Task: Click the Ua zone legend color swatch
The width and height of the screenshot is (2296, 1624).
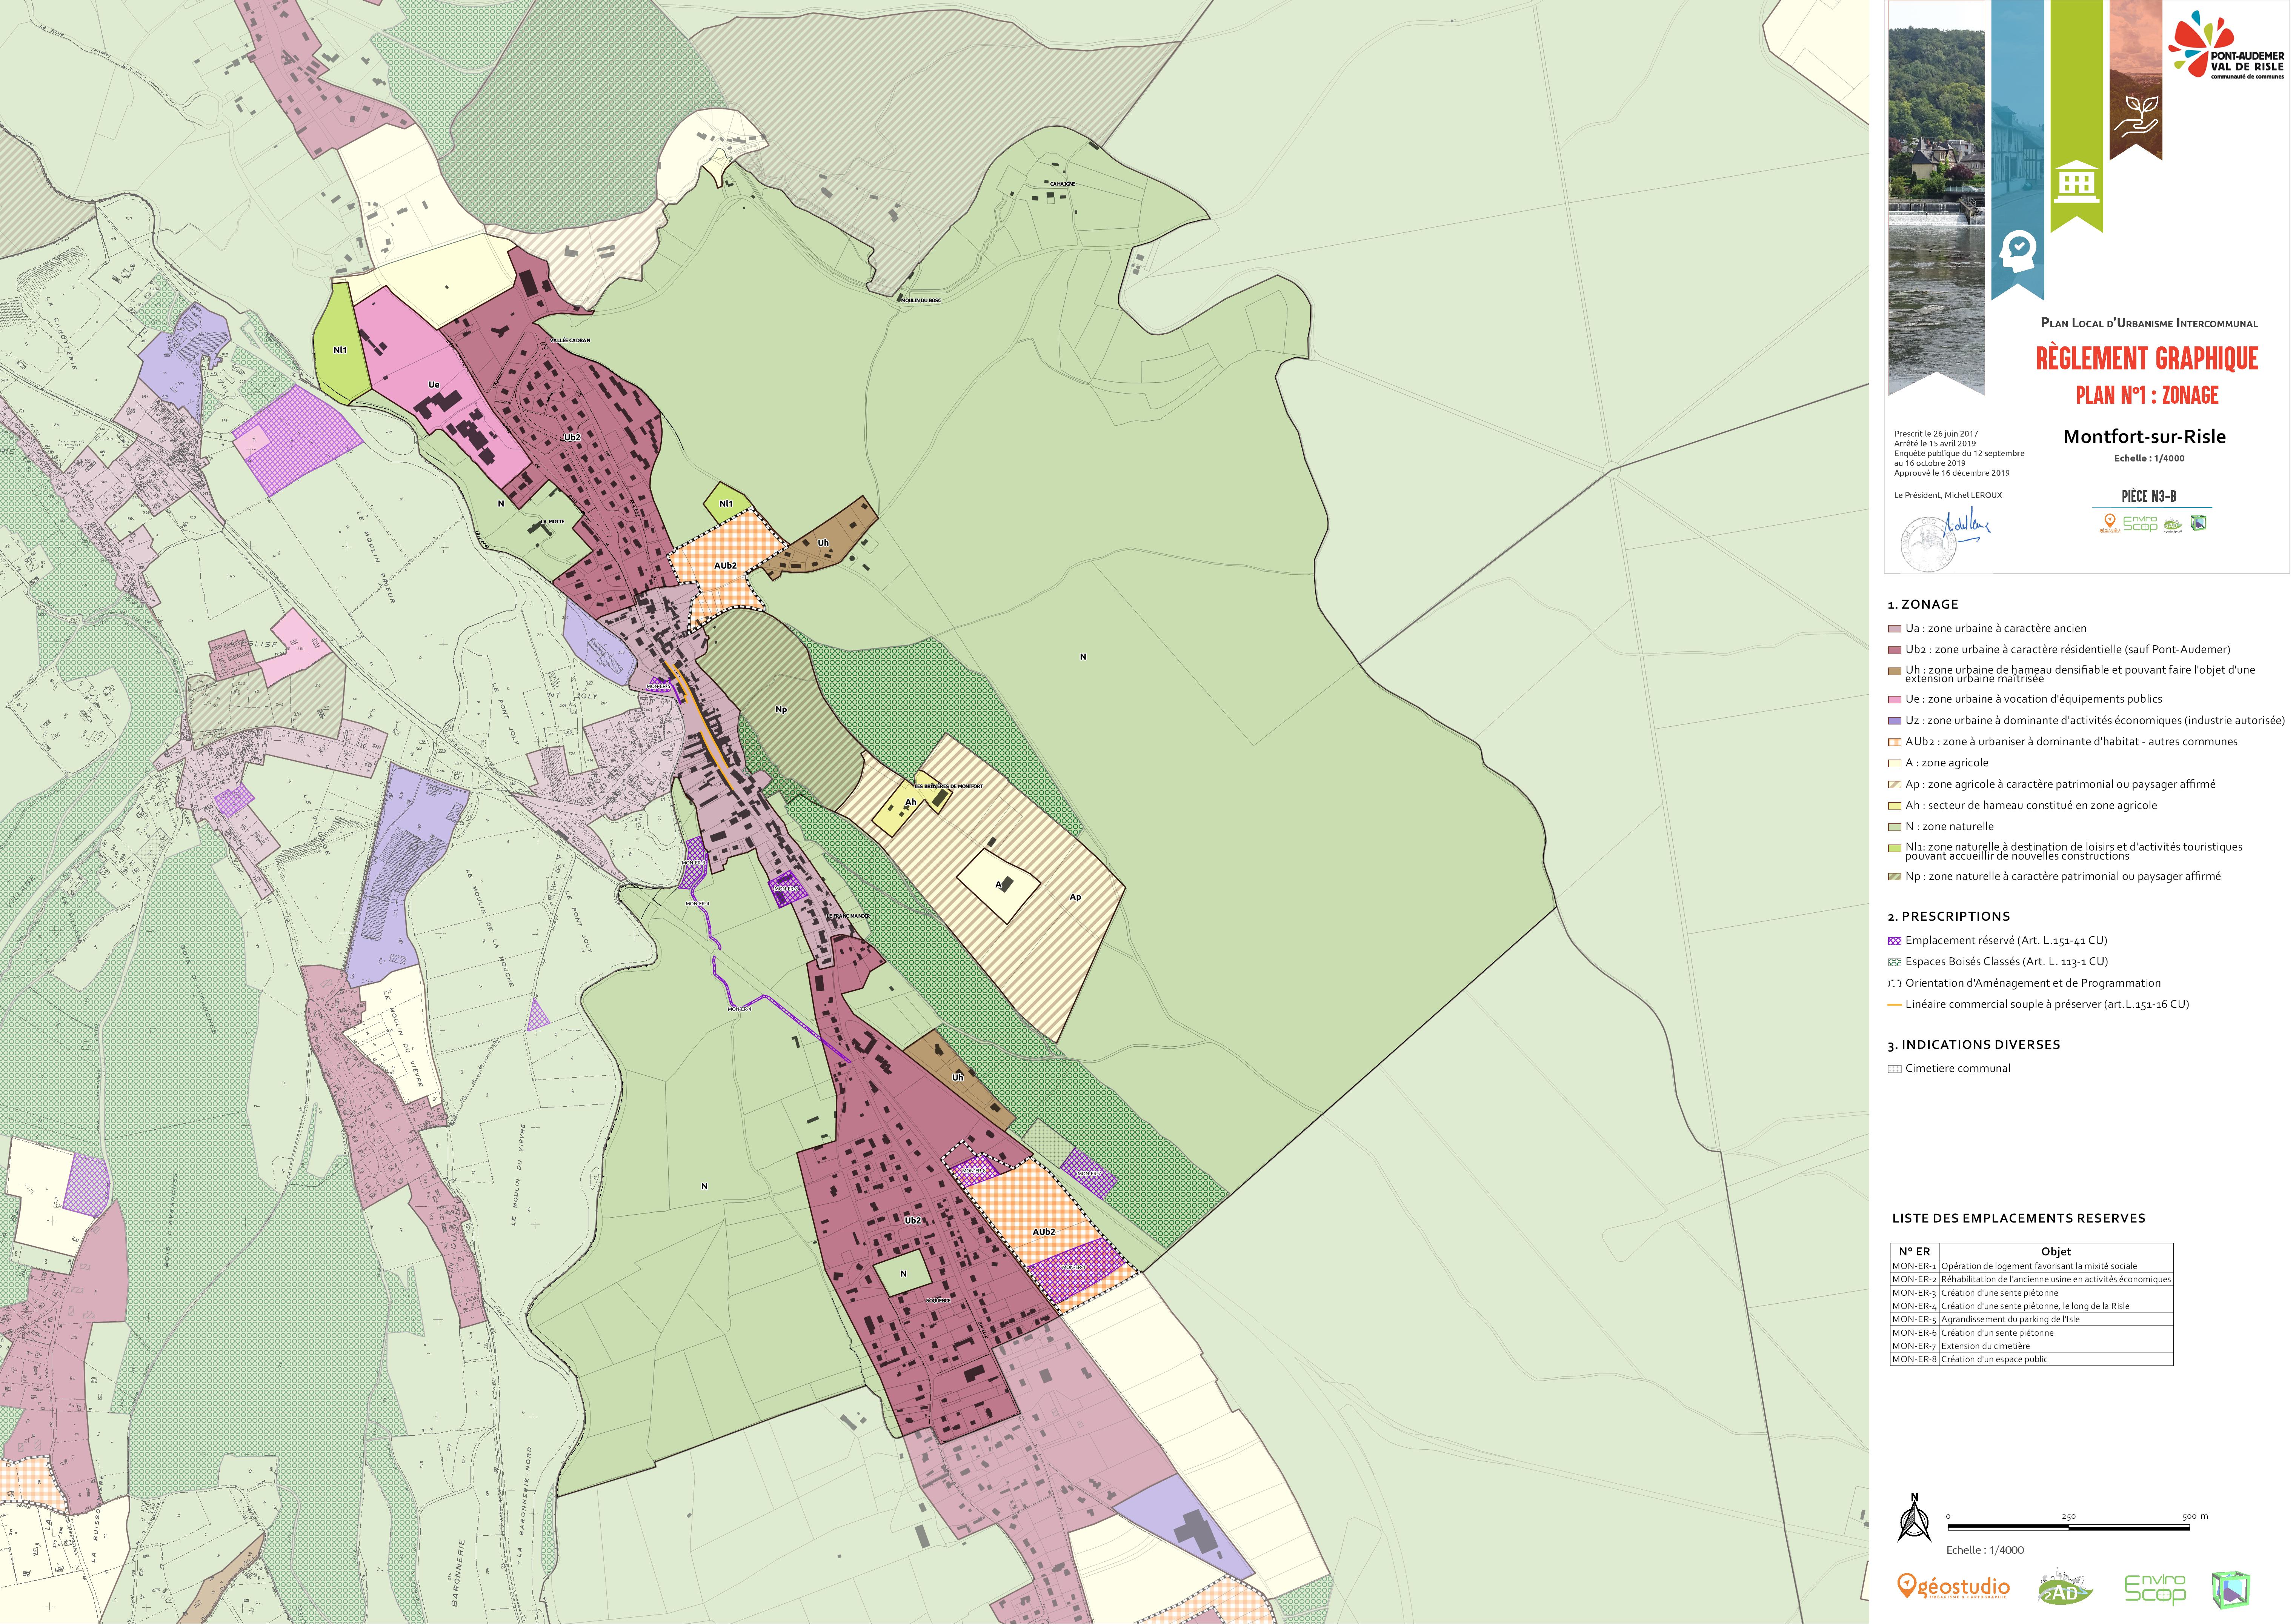Action: click(1894, 629)
